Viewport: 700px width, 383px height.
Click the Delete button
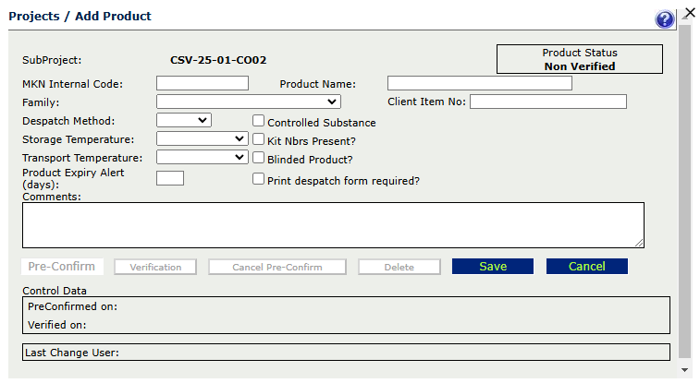pyautogui.click(x=399, y=268)
